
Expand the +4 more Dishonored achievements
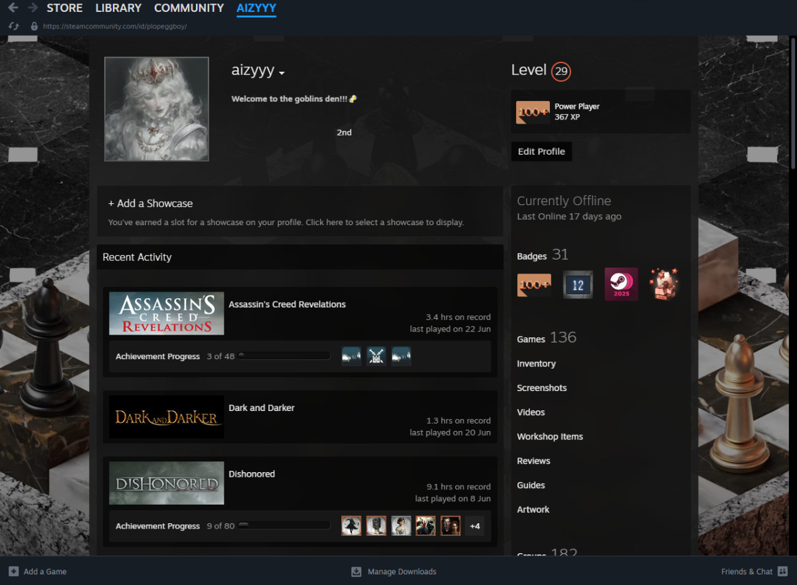(475, 526)
